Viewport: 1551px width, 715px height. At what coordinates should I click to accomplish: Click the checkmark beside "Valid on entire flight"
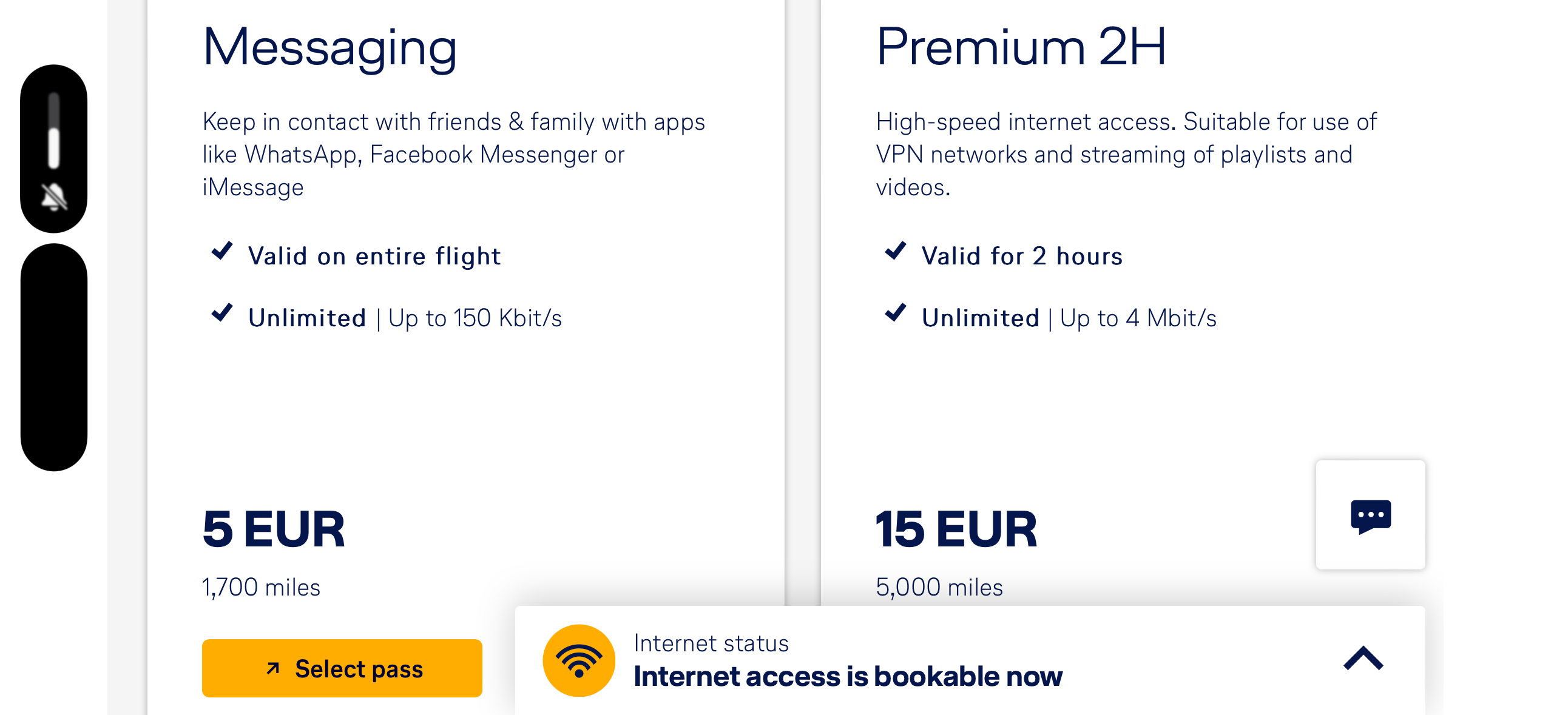pos(223,253)
